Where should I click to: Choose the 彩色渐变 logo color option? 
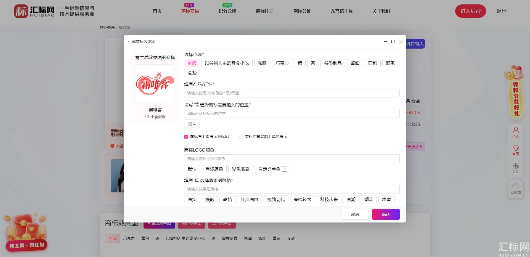click(x=241, y=169)
